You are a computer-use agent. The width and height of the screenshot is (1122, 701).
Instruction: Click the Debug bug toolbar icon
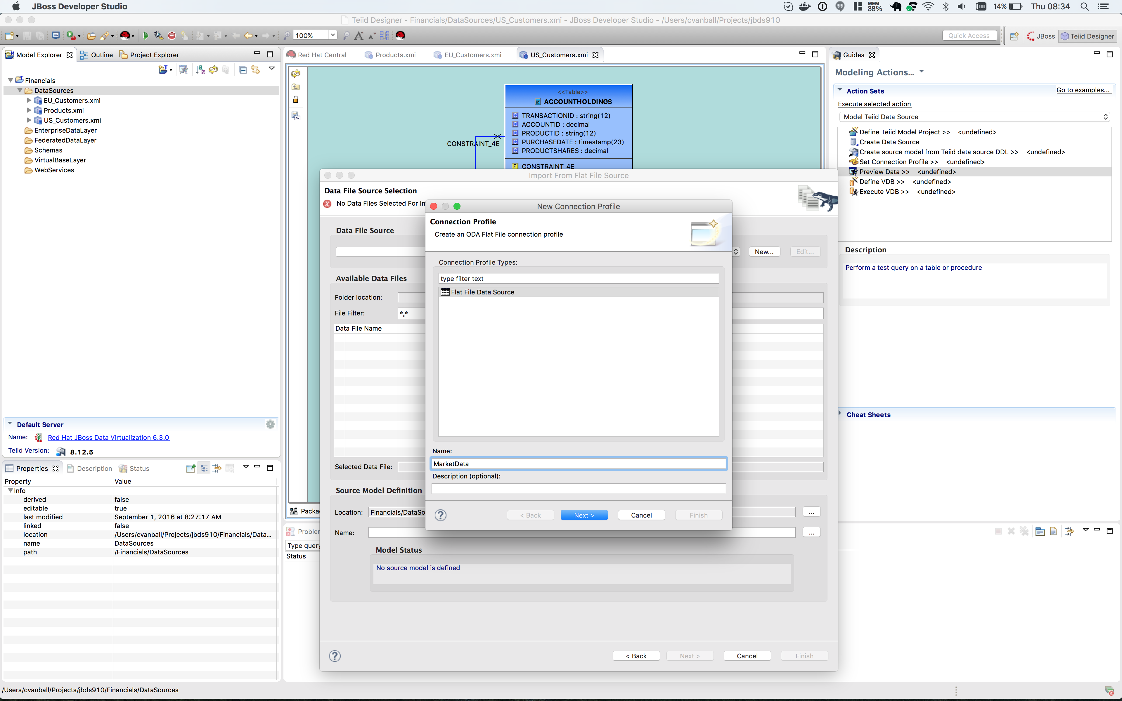click(x=159, y=36)
